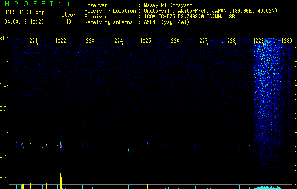
Task: Click the 1.0 kHz frequency tick label
Action: 3,85
